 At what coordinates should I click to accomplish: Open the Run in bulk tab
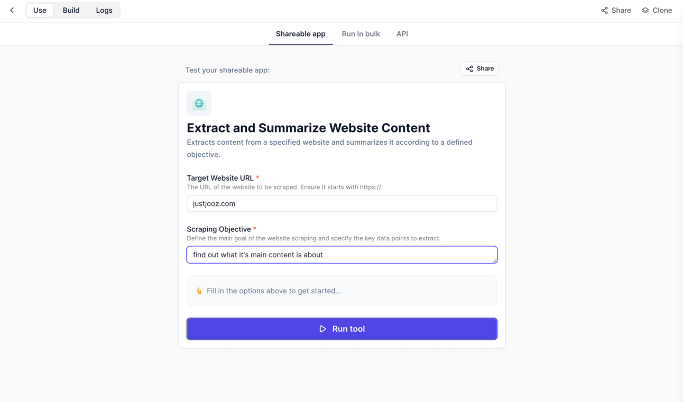pyautogui.click(x=361, y=34)
